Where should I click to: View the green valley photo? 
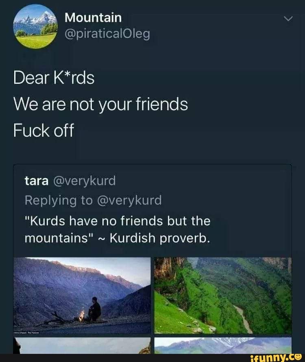pyautogui.click(x=223, y=296)
